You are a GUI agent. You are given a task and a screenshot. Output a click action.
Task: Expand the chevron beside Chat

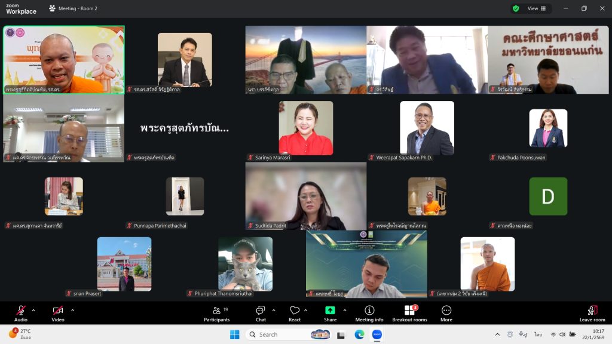click(274, 310)
